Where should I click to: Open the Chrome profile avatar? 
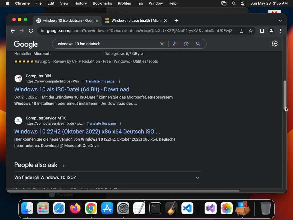point(271,31)
